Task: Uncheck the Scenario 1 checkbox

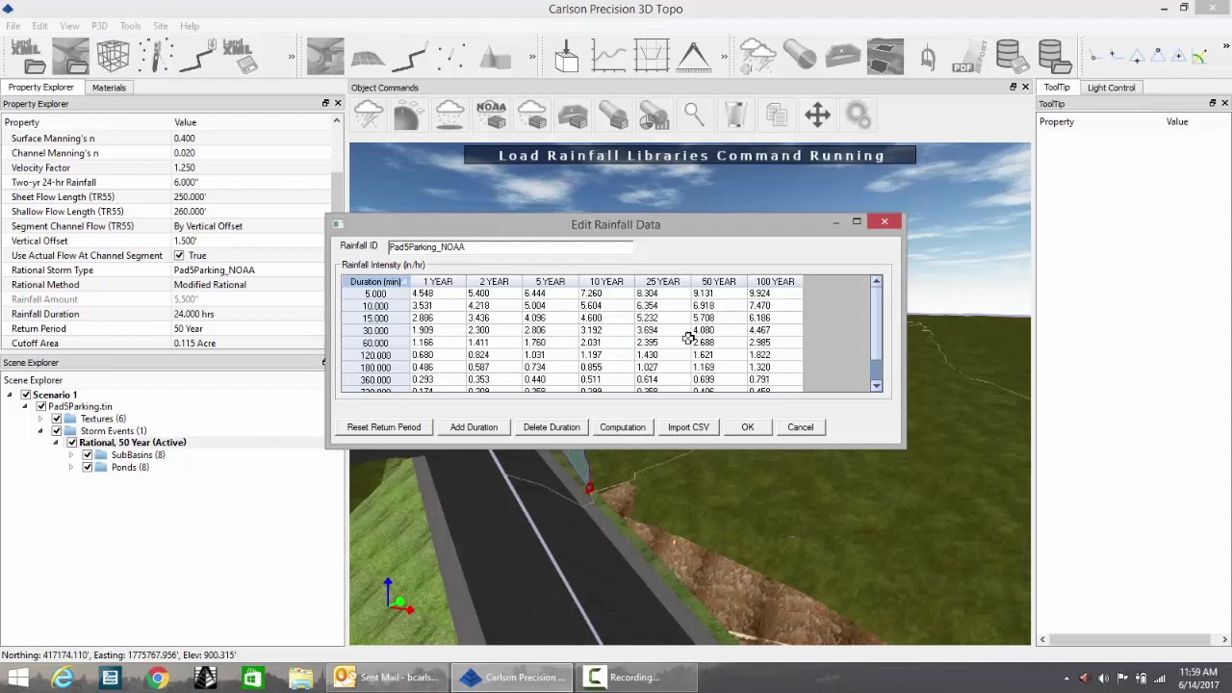Action: click(26, 395)
